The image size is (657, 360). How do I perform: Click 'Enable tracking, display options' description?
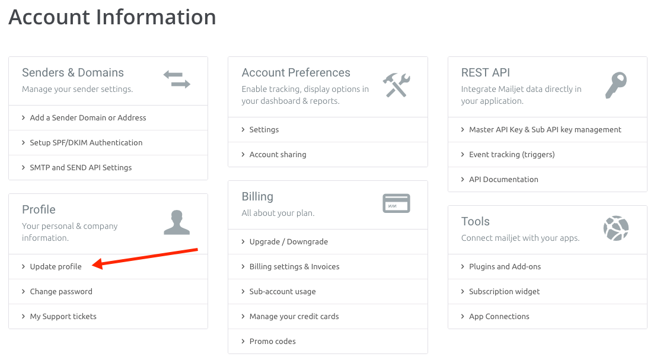pyautogui.click(x=305, y=95)
